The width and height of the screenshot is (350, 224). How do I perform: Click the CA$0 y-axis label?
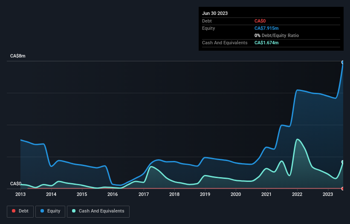(x=16, y=184)
